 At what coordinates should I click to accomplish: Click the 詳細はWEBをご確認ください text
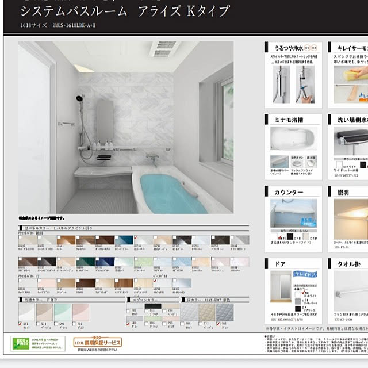(97, 350)
